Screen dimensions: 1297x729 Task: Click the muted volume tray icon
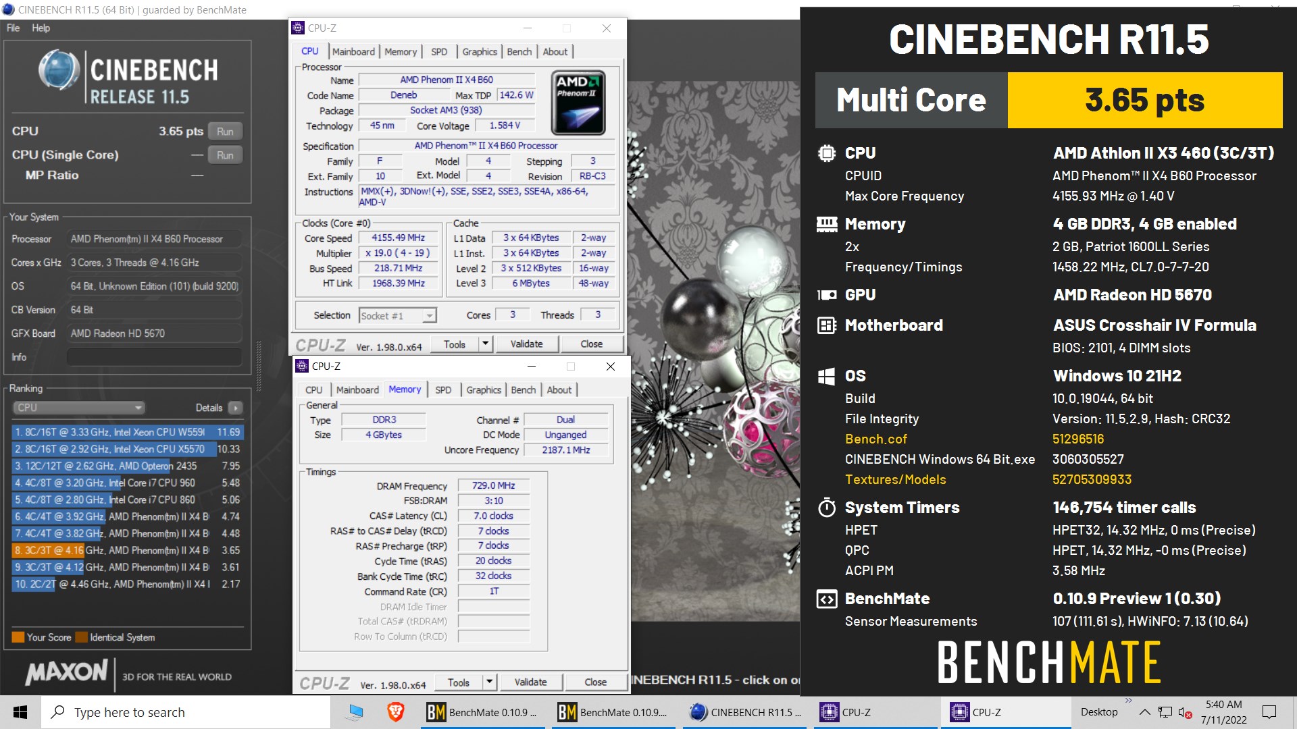pos(1185,712)
